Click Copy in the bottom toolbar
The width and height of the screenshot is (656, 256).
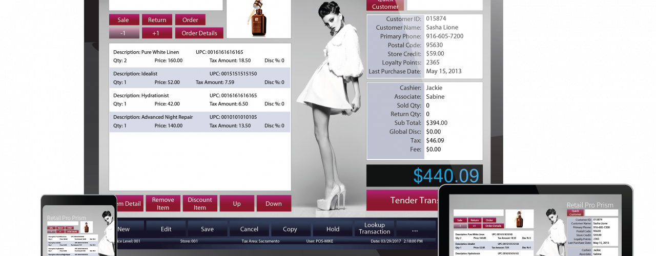click(x=290, y=229)
